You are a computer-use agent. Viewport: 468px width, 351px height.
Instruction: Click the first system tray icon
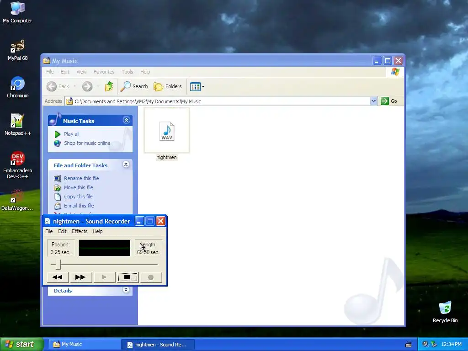pos(425,344)
